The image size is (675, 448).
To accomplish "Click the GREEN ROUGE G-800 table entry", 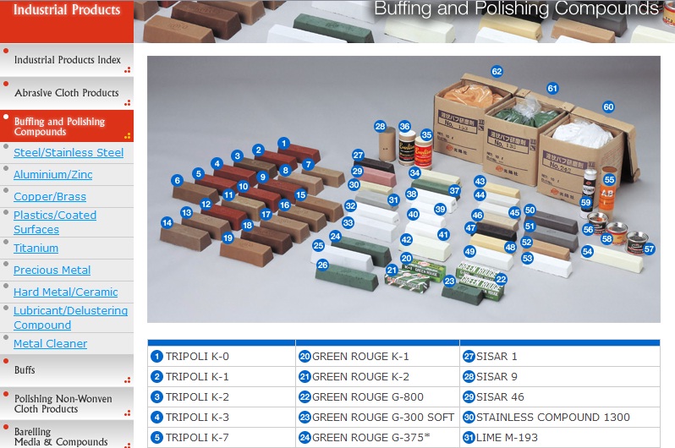I will [367, 397].
